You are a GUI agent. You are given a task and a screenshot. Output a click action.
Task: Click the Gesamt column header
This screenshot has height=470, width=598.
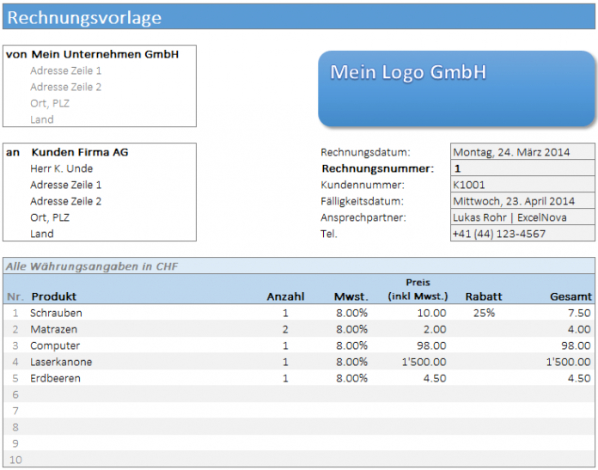pyautogui.click(x=571, y=296)
